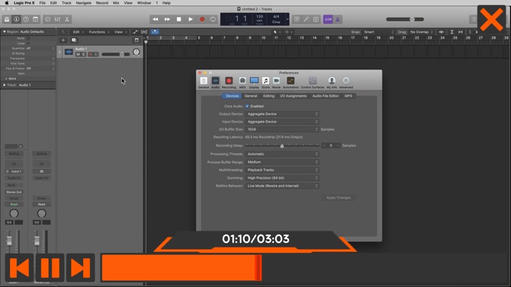Switch to MP3 tab
The height and width of the screenshot is (287, 511).
coord(348,96)
